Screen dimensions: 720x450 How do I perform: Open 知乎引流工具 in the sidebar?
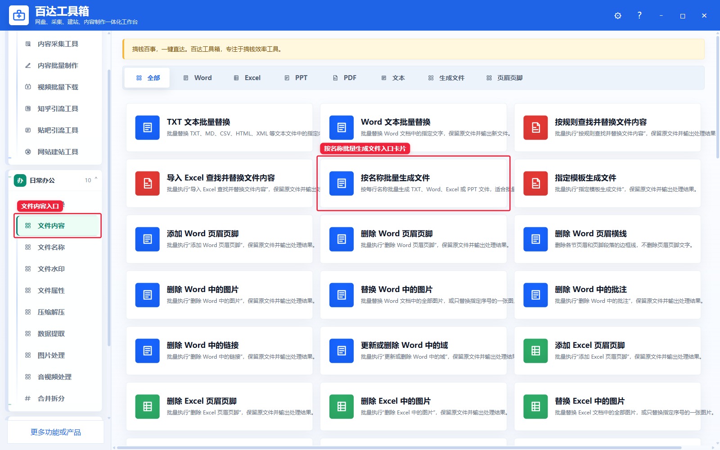pyautogui.click(x=58, y=109)
